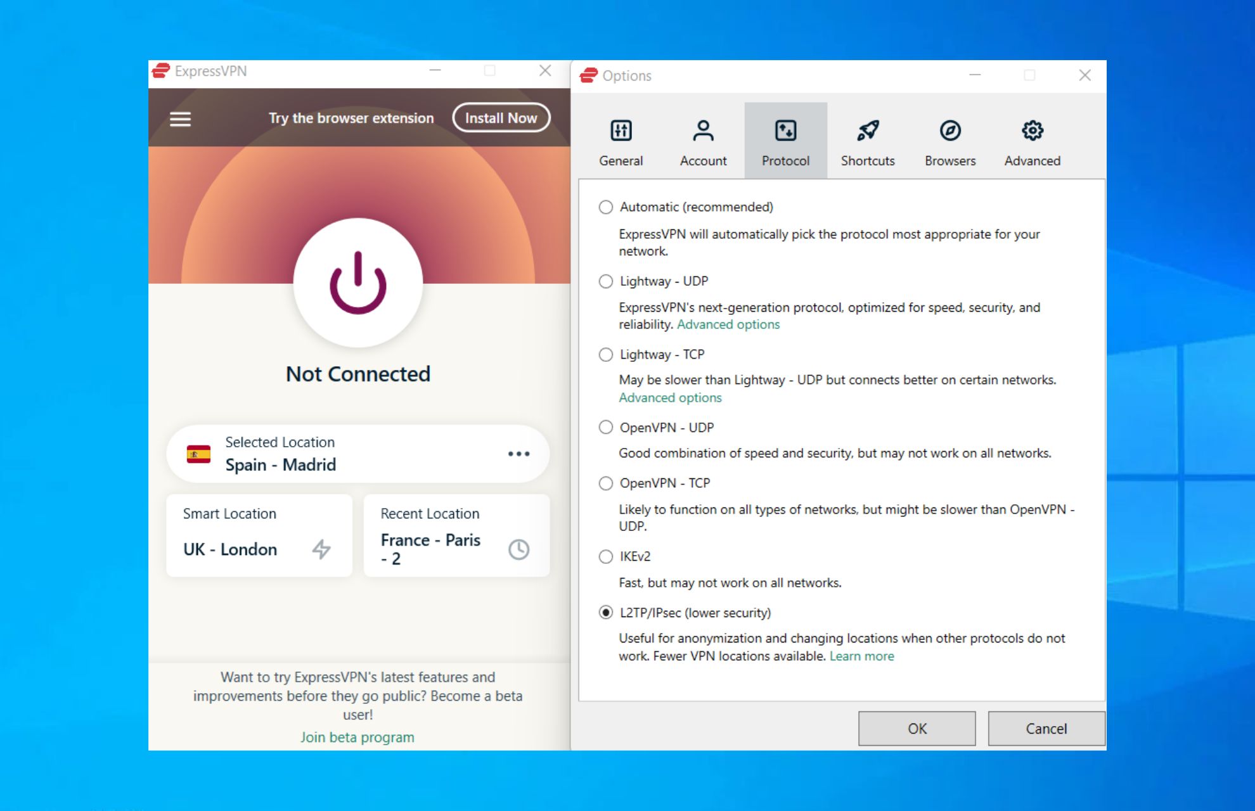
Task: Click the Selected Location Spain - Madrid card
Action: [x=358, y=454]
